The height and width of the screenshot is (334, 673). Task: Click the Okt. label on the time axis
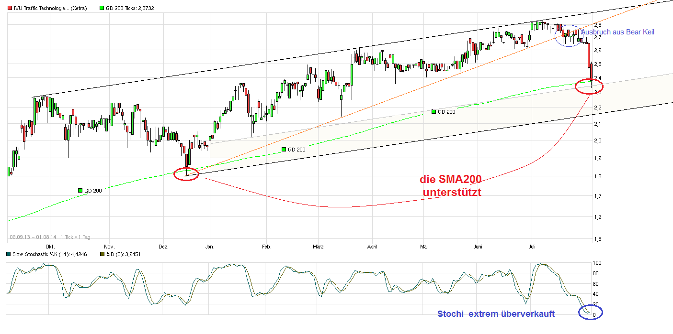click(x=50, y=247)
